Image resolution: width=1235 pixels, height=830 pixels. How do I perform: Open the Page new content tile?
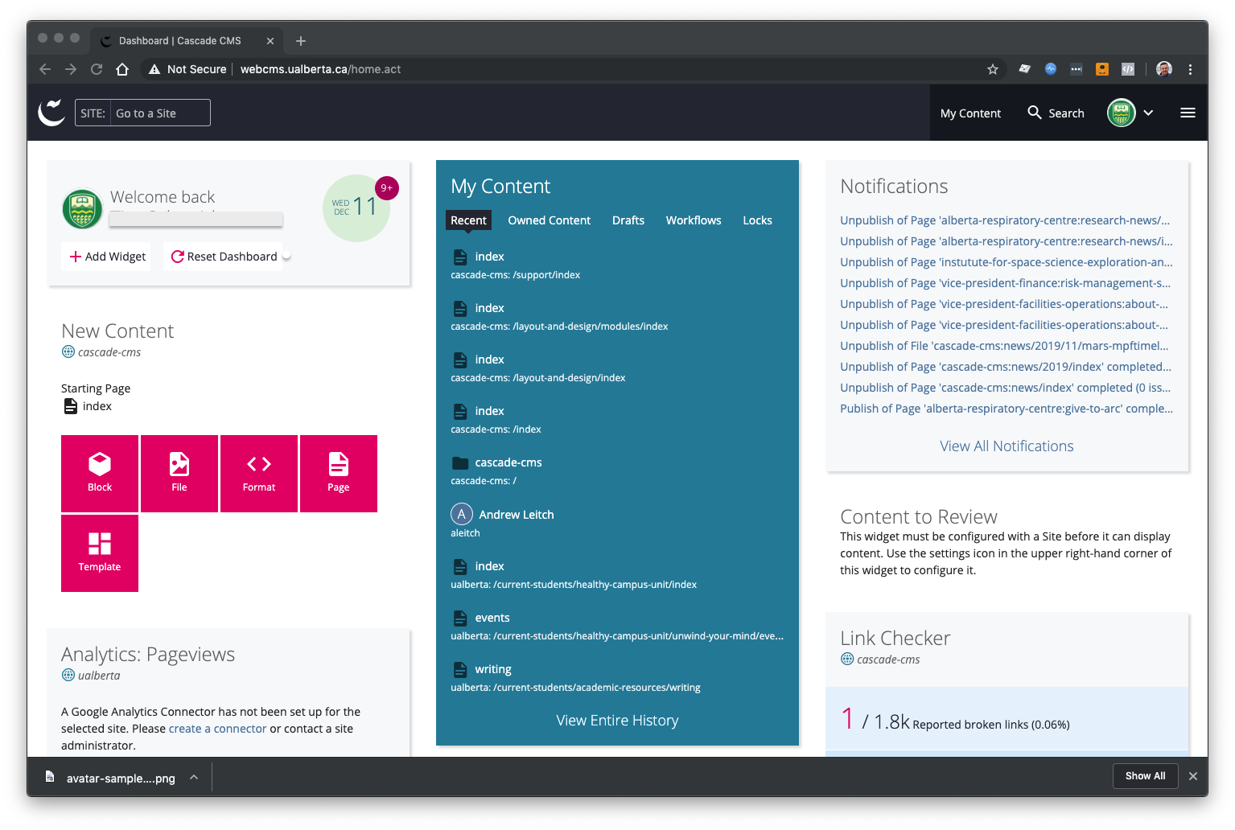(x=339, y=474)
